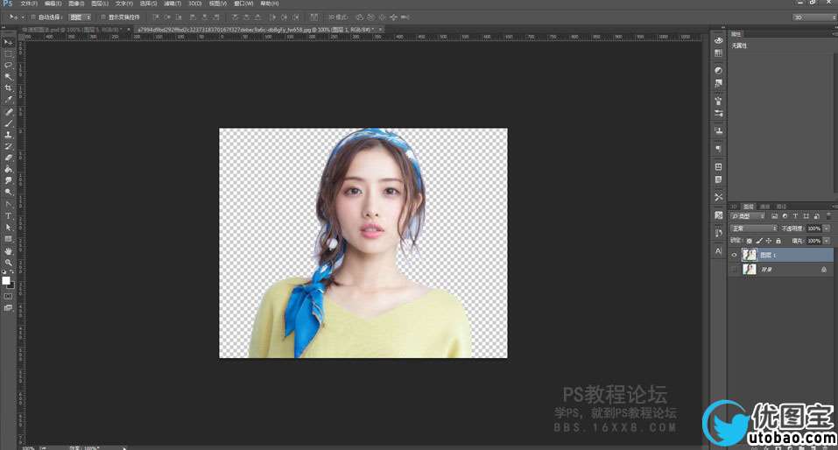Viewport: 838px width, 450px height.
Task: Switch to the Paths panel tab
Action: (781, 207)
